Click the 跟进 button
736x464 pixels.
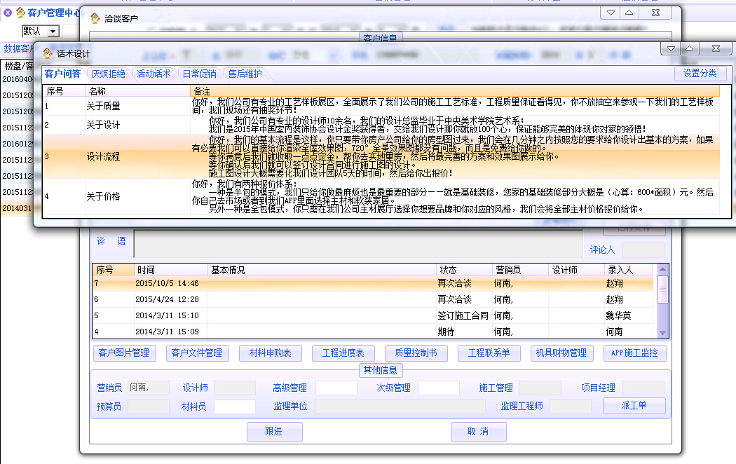pyautogui.click(x=274, y=432)
